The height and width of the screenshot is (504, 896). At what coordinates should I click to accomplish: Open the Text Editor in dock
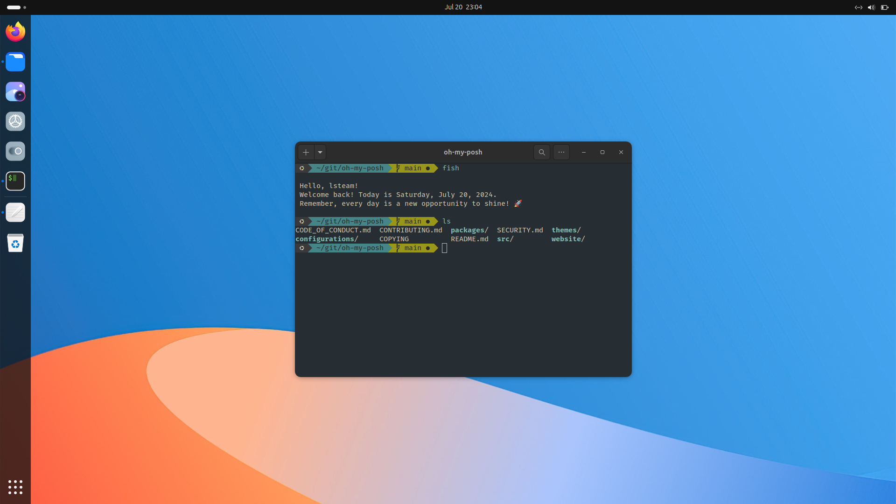tap(15, 212)
